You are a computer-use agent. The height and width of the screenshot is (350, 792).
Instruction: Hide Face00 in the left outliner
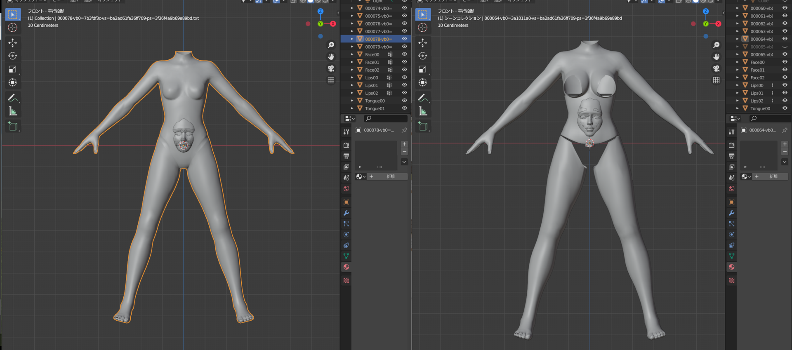[x=404, y=54]
